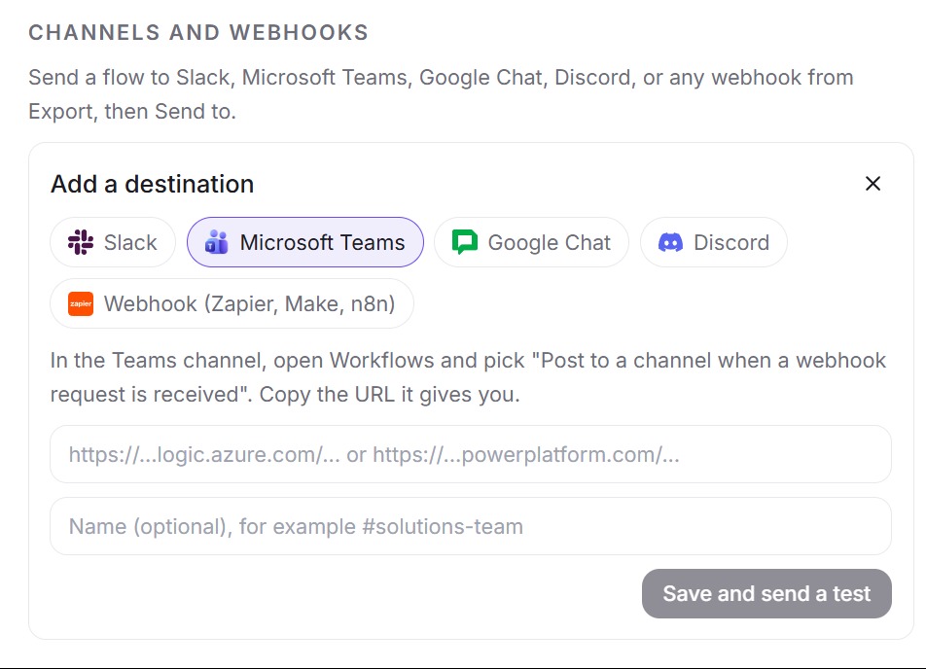Pick Google Chat text label
Screen dimensions: 926x669
point(550,242)
